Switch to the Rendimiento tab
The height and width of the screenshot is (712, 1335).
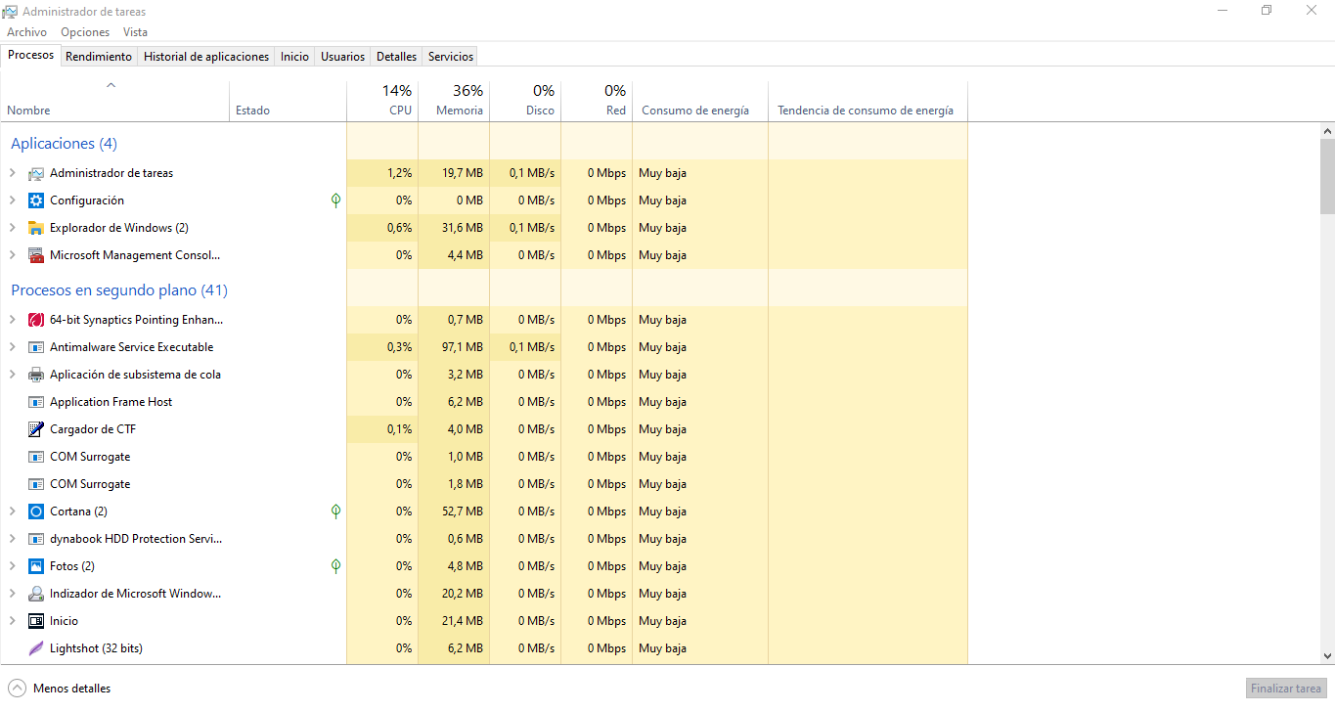pyautogui.click(x=99, y=57)
